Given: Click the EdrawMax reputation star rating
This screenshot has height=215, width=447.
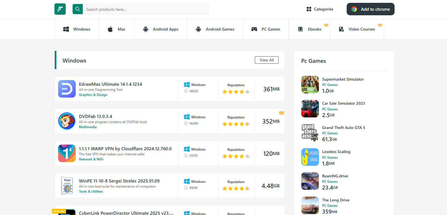Looking at the screenshot, I should coord(236,92).
